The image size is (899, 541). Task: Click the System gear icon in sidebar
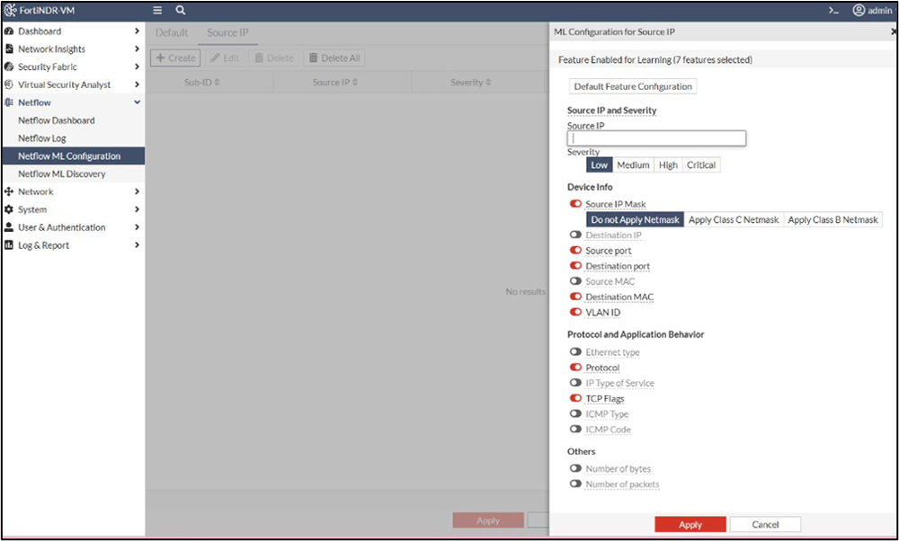(9, 209)
